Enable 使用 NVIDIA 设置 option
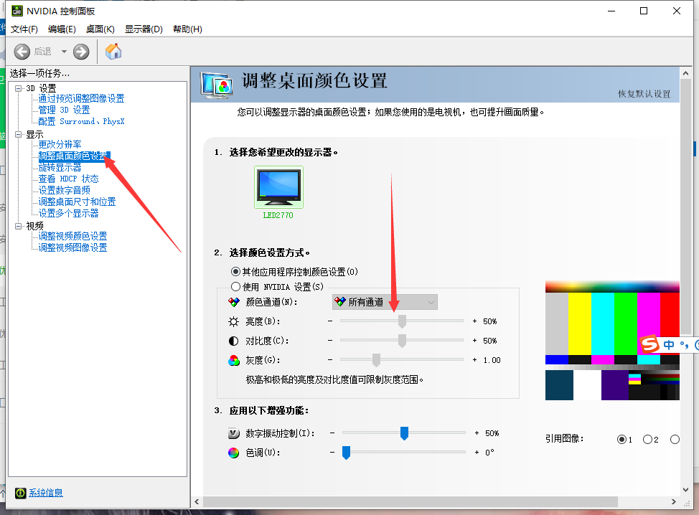Viewport: 699px width, 515px height. tap(236, 285)
